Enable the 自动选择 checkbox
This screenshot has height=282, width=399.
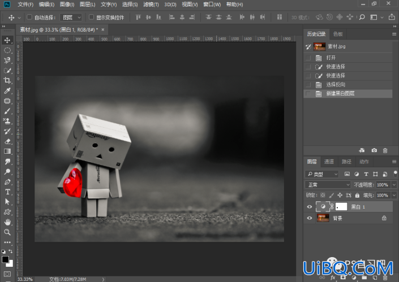click(29, 17)
